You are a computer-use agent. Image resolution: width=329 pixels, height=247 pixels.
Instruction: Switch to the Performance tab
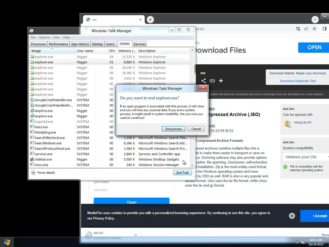[x=59, y=44]
